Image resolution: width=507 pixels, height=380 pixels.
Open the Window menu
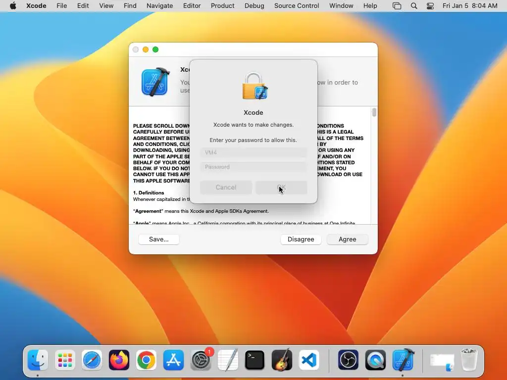click(341, 6)
